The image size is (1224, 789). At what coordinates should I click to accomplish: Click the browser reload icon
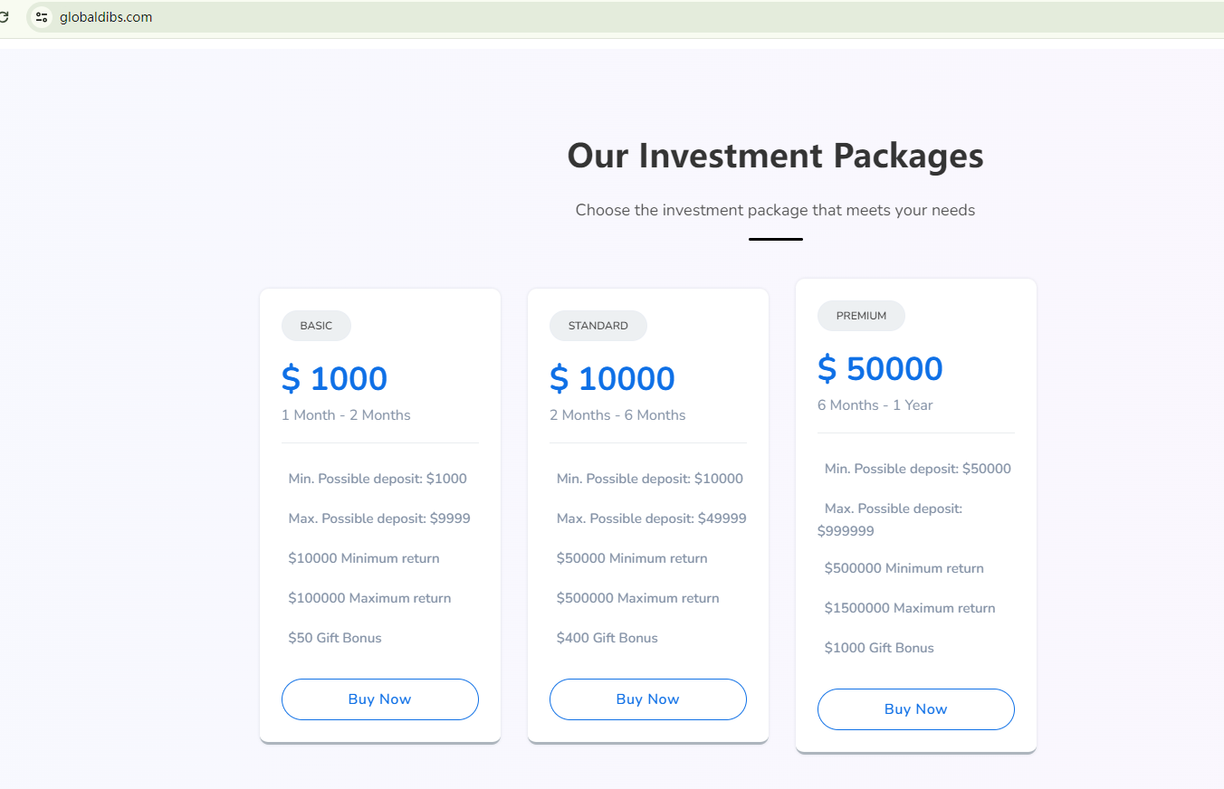tap(4, 16)
